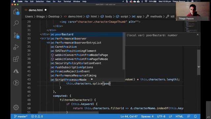Viewport: 211px width, 119px height.
Task: Select poorBastard suggestion
Action: [86, 34]
